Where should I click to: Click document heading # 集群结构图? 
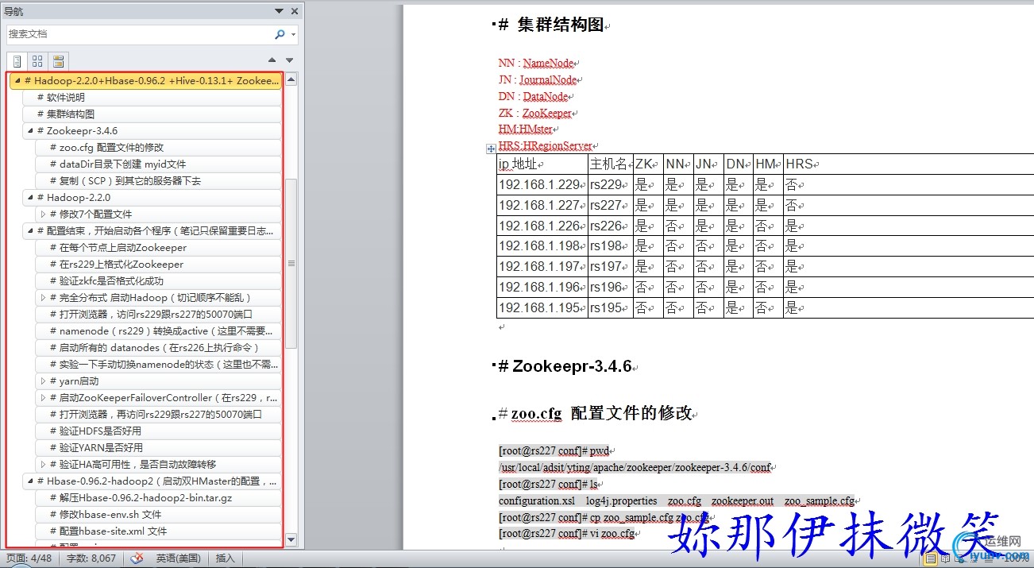point(552,25)
